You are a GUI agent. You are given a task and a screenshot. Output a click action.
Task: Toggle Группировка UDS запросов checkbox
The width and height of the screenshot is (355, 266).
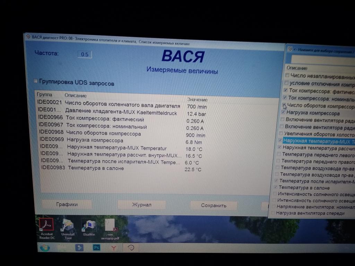[36, 81]
